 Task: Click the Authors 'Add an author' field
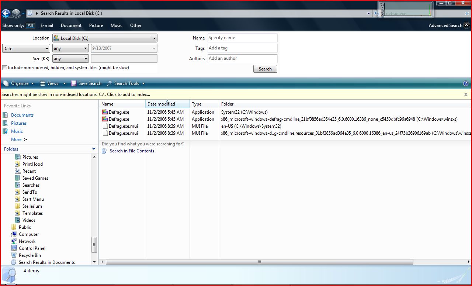point(242,59)
